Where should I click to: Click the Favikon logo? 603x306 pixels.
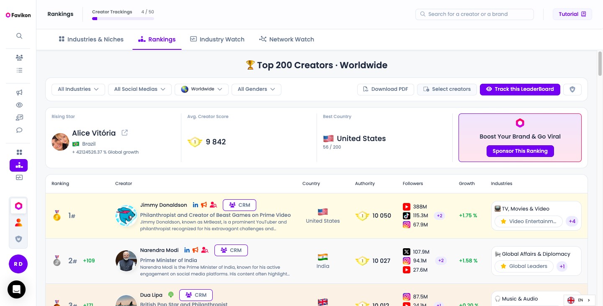18,15
